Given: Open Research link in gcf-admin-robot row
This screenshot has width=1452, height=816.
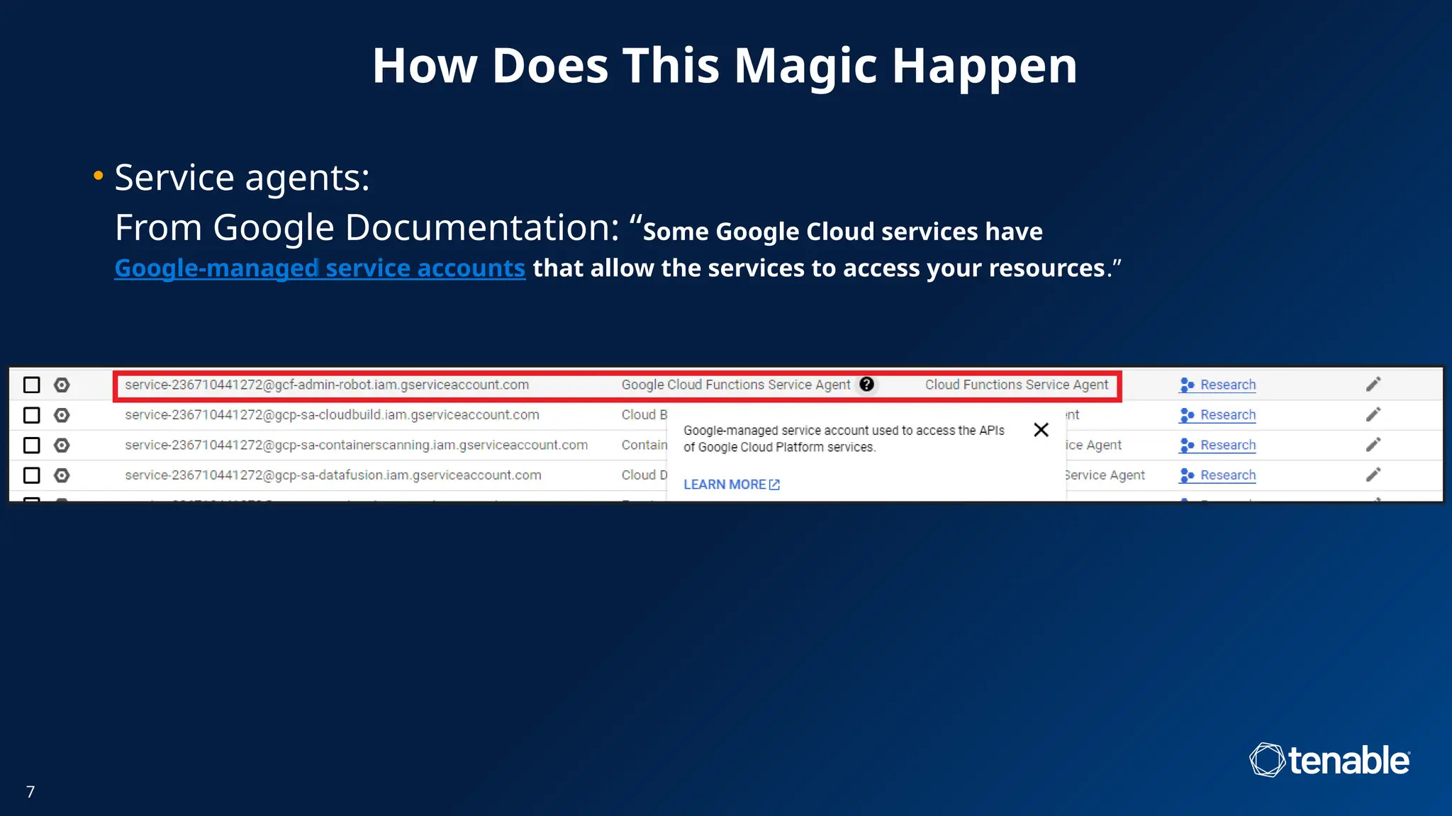Looking at the screenshot, I should (x=1217, y=385).
